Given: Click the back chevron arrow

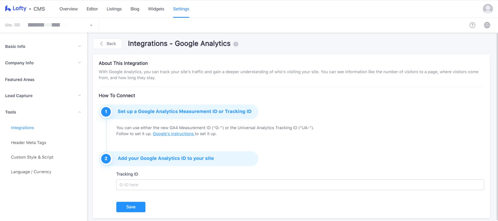Looking at the screenshot, I should (102, 43).
